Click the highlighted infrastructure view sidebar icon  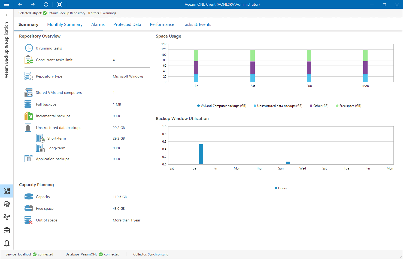[7, 191]
